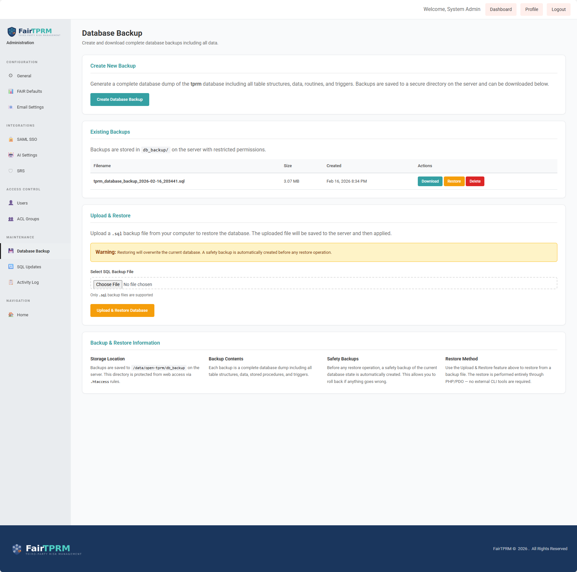Go to Dashboard from the top bar
Viewport: 577px width, 572px height.
point(500,9)
